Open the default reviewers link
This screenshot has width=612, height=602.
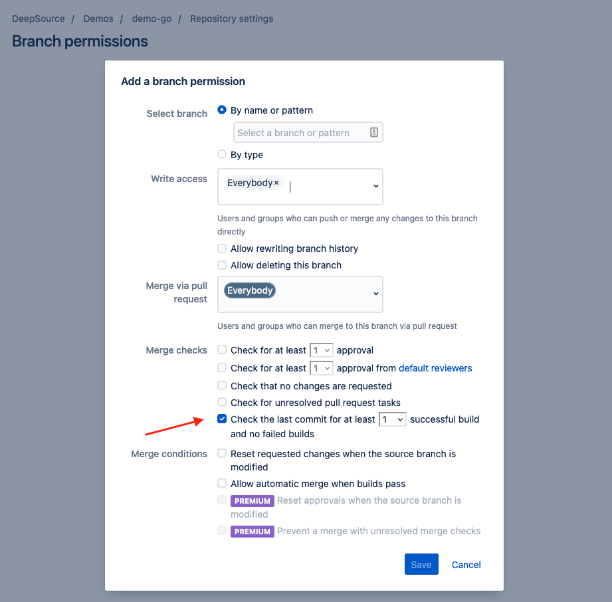click(435, 368)
